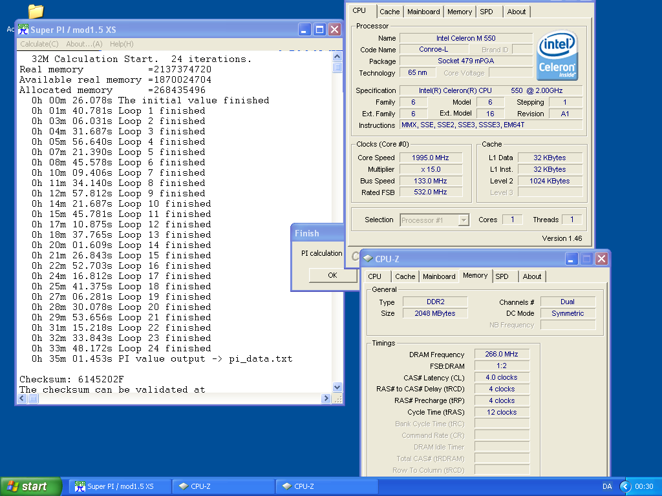662x496 pixels.
Task: Activate the first CPU-Z taskbar button
Action: [224, 486]
